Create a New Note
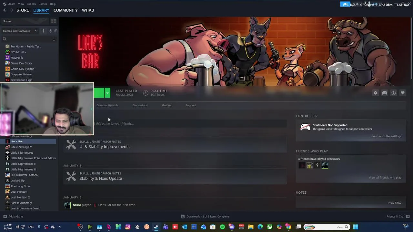Image resolution: width=413 pixels, height=232 pixels. coord(395,203)
